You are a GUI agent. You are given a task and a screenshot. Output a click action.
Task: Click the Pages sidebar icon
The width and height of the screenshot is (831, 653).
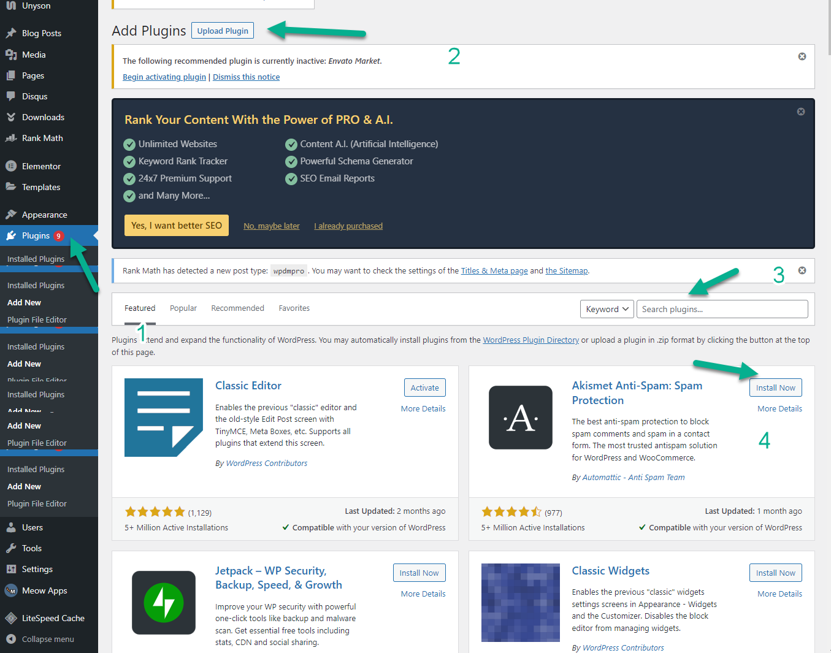point(11,75)
